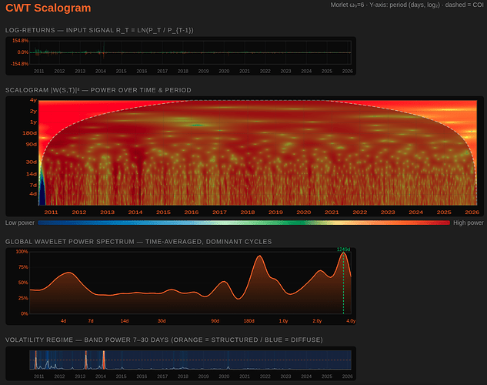Click the 2.0y tick on power spectrum x-axis

(317, 321)
